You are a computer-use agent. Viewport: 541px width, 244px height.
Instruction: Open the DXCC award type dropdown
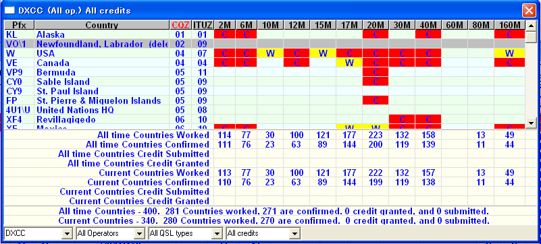point(67,234)
